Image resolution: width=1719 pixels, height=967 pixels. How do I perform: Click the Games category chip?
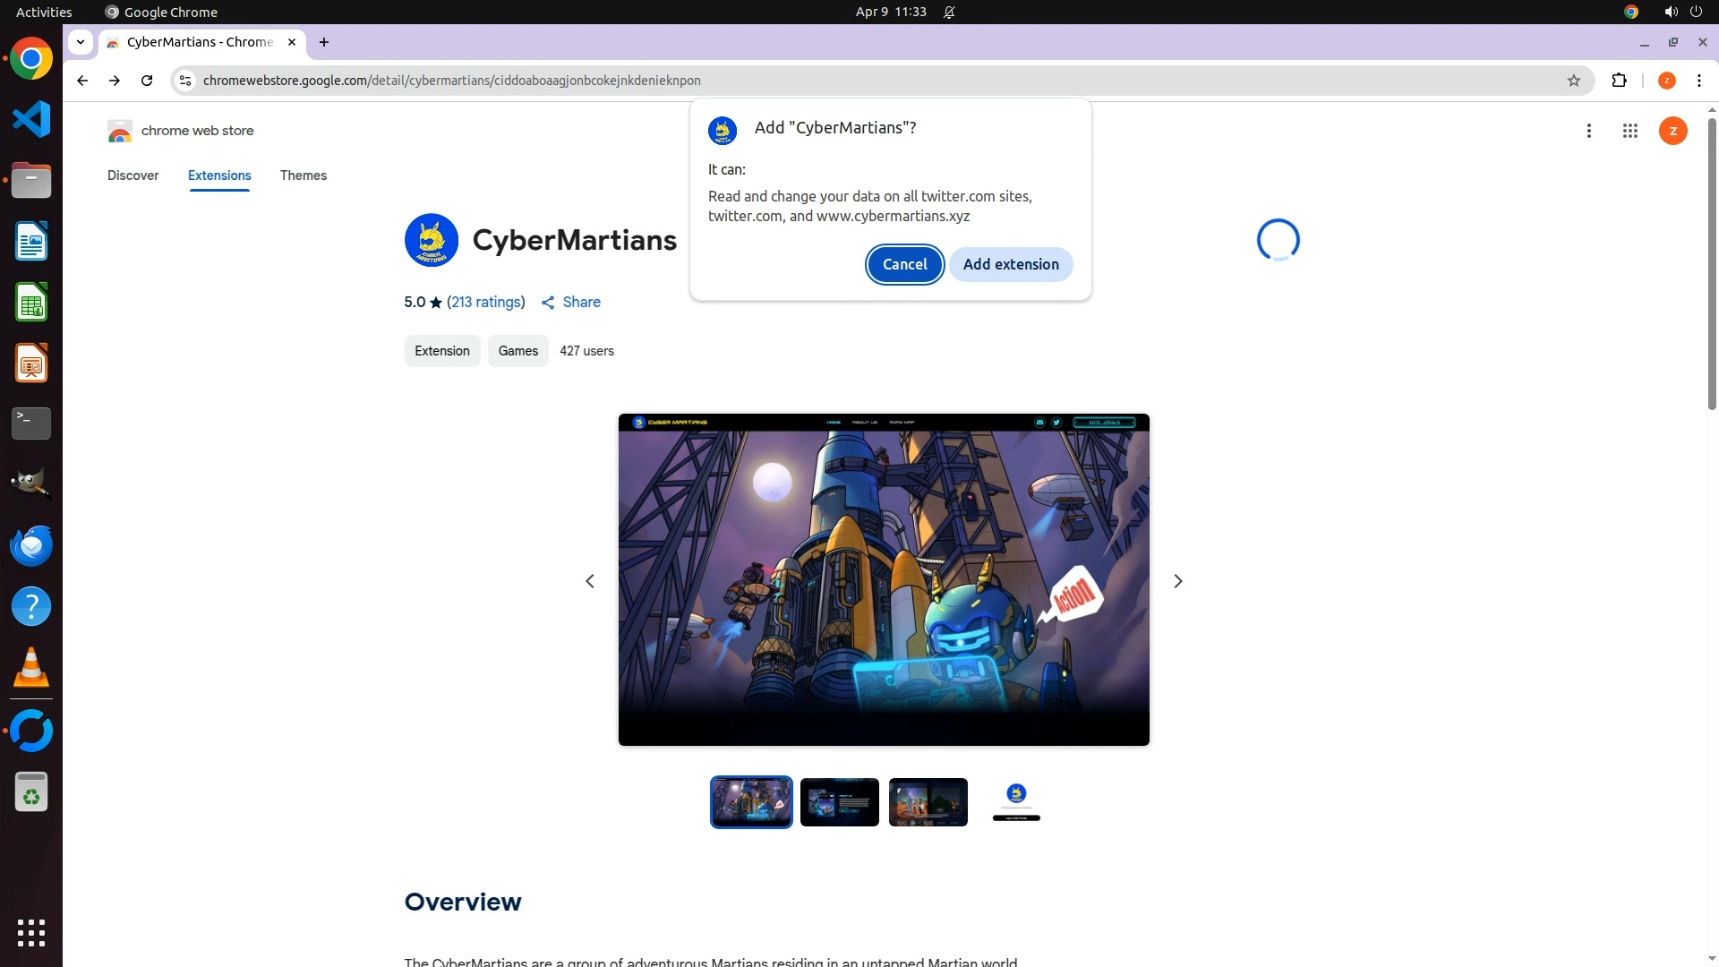coord(517,351)
